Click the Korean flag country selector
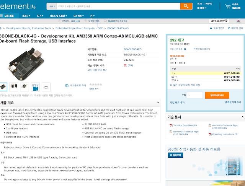This screenshot has width=245, height=186. coord(238,21)
